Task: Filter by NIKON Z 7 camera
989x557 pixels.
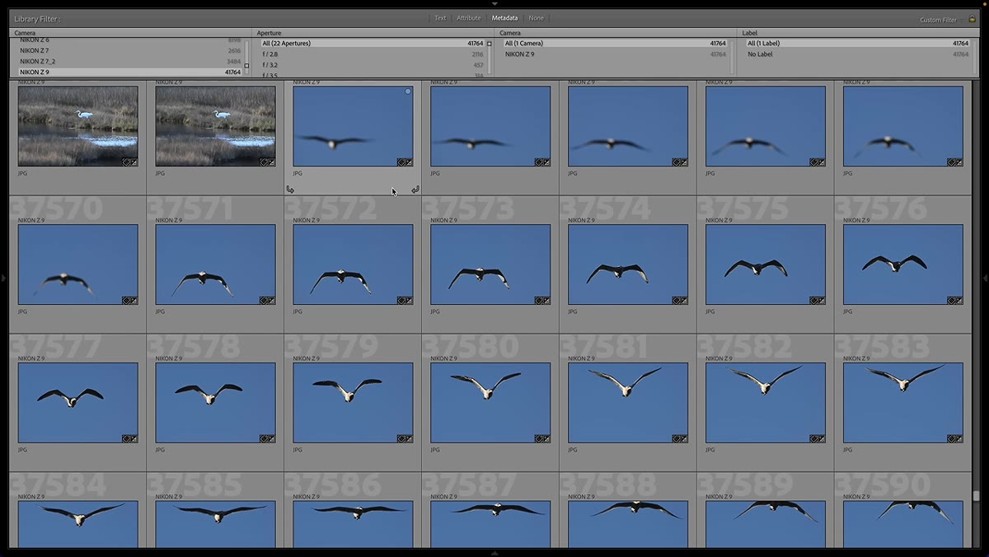Action: 129,50
